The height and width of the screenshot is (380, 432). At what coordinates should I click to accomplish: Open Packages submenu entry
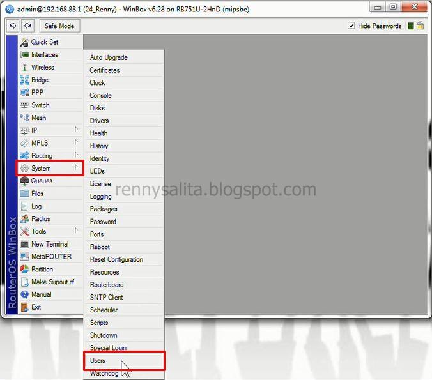(124, 209)
